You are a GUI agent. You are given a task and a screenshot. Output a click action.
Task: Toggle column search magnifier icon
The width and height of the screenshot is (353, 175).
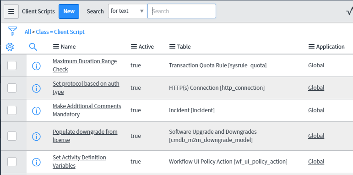33,47
